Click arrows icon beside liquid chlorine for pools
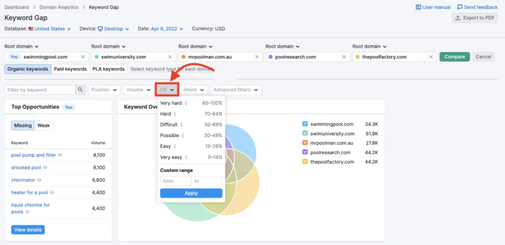The width and height of the screenshot is (505, 245). 28,212
